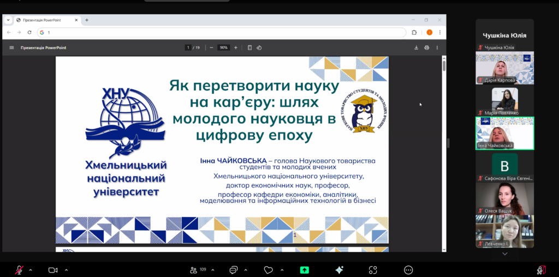Click scrollbar down arrow in PDF viewer

444,250
